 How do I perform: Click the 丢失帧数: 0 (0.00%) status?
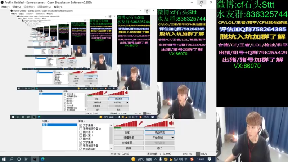[x=159, y=154]
